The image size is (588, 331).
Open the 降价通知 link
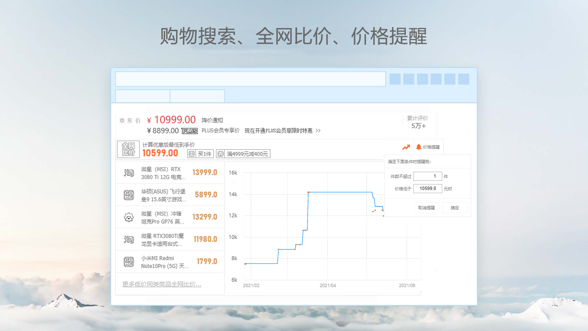pos(211,120)
